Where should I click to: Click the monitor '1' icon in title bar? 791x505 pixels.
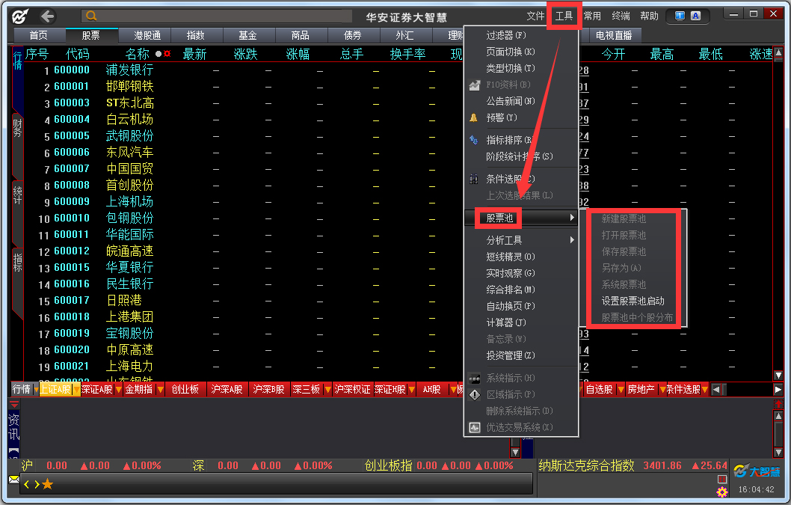680,16
